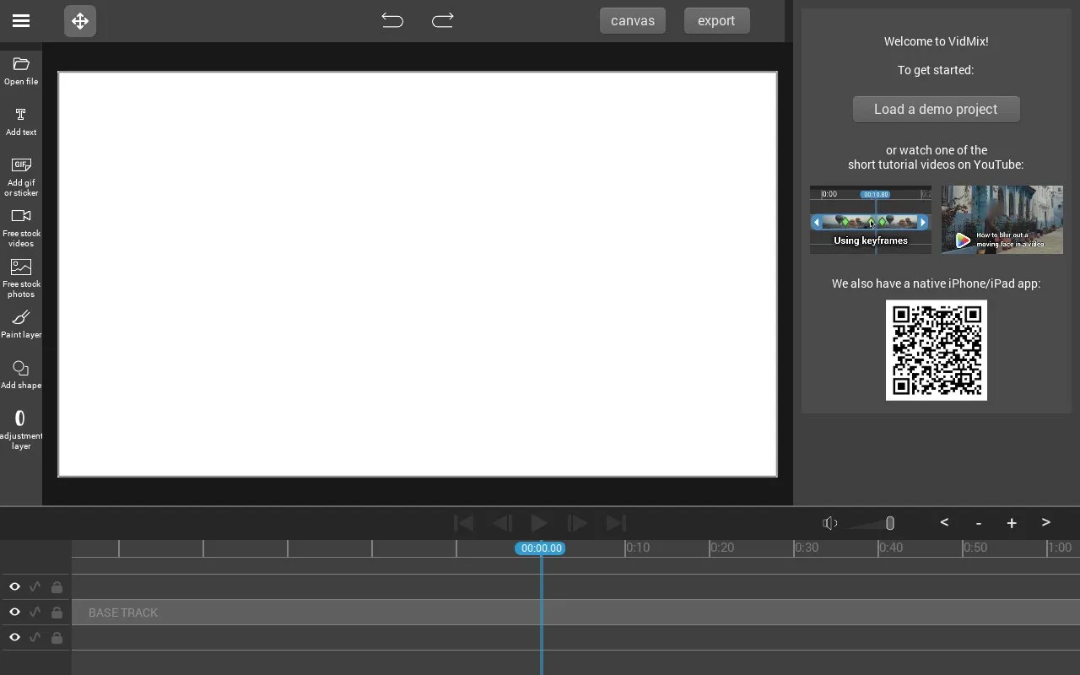
Task: Lock the track below BASE TRACK
Action: 57,637
